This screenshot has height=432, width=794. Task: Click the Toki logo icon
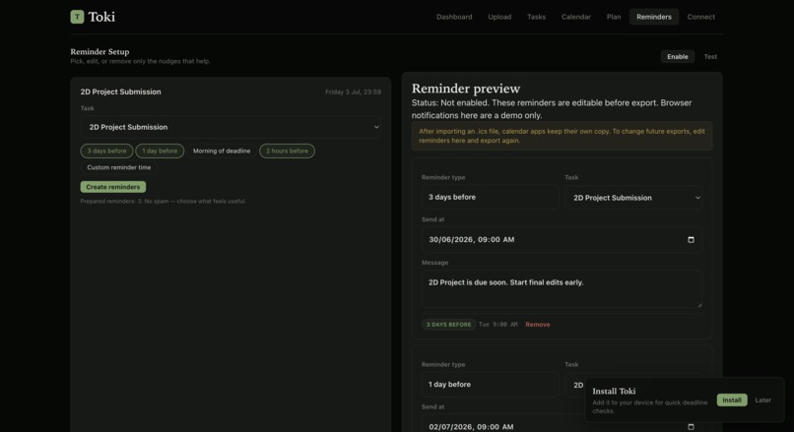click(77, 17)
